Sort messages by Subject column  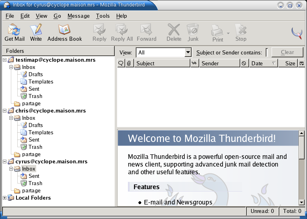[x=162, y=63]
